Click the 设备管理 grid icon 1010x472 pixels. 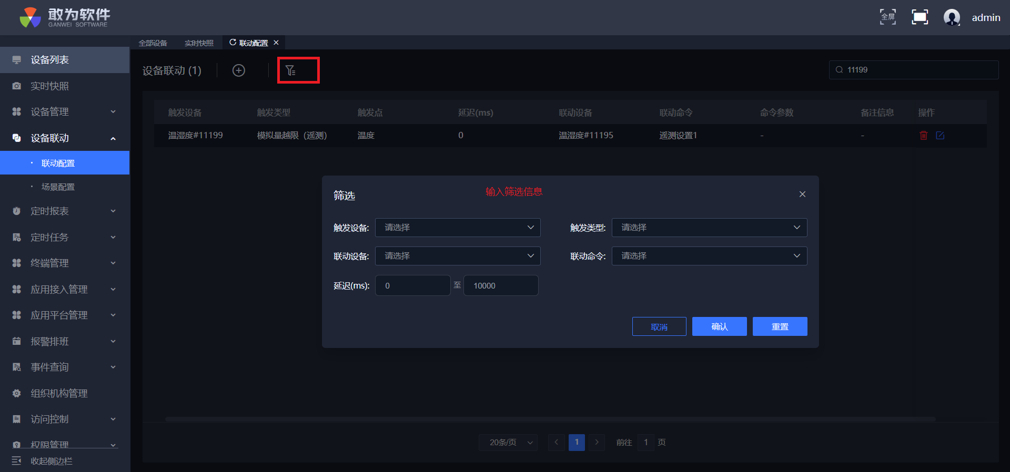[x=17, y=111]
